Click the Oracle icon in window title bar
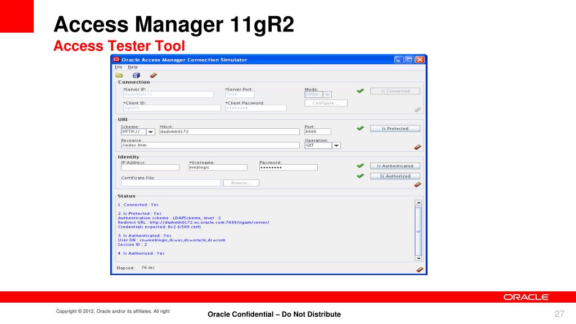 coord(116,60)
